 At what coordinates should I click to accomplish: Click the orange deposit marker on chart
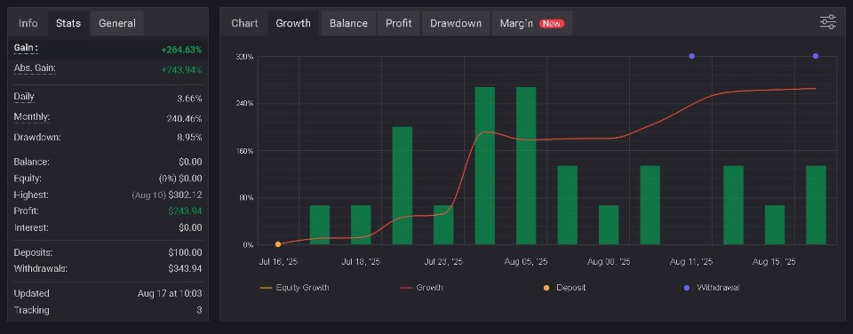[278, 245]
